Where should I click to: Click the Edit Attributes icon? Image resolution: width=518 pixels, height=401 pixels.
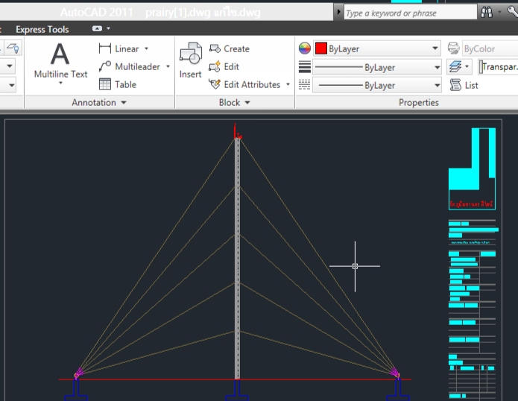(x=215, y=84)
